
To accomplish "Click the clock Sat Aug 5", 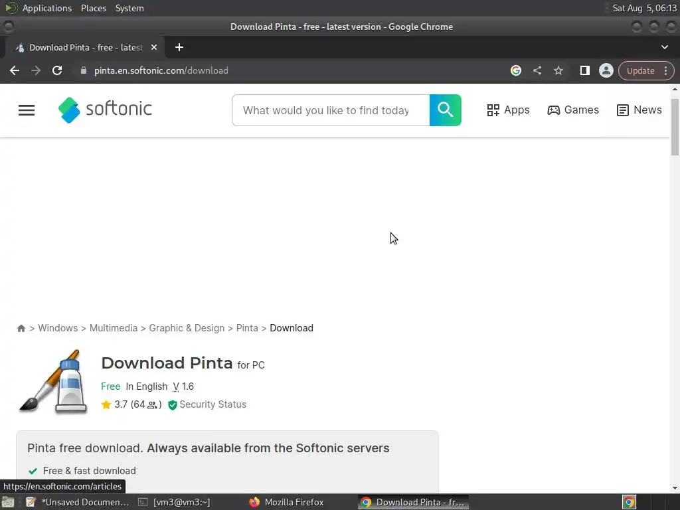I will [644, 8].
